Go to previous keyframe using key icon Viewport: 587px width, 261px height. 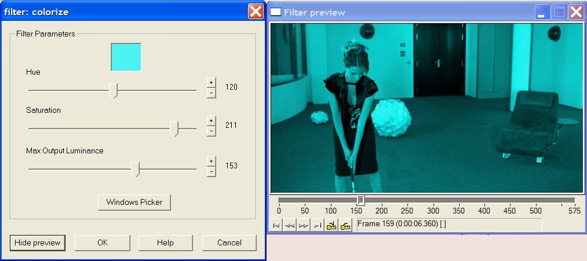tap(331, 226)
